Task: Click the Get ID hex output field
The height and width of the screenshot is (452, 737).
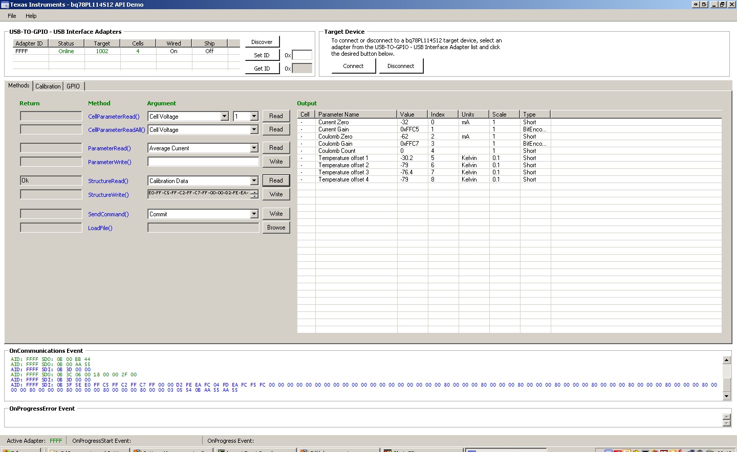Action: tap(302, 69)
